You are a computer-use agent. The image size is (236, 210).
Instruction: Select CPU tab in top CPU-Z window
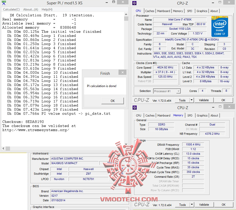point(138,11)
